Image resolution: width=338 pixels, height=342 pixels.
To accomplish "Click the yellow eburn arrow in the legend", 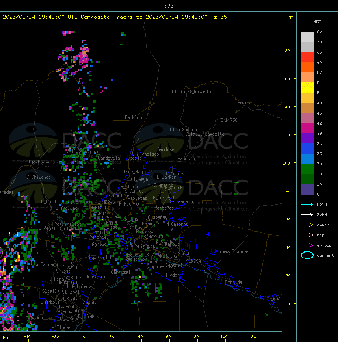I will coord(307,225).
